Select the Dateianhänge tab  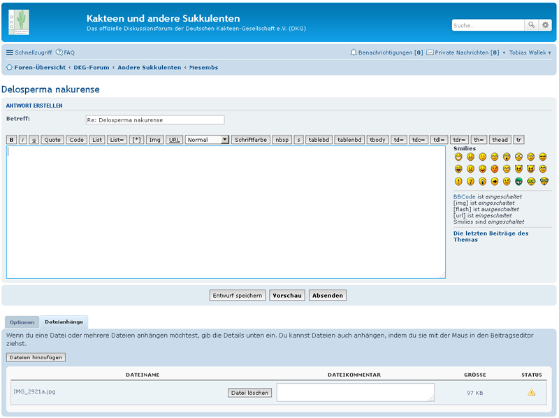(64, 322)
